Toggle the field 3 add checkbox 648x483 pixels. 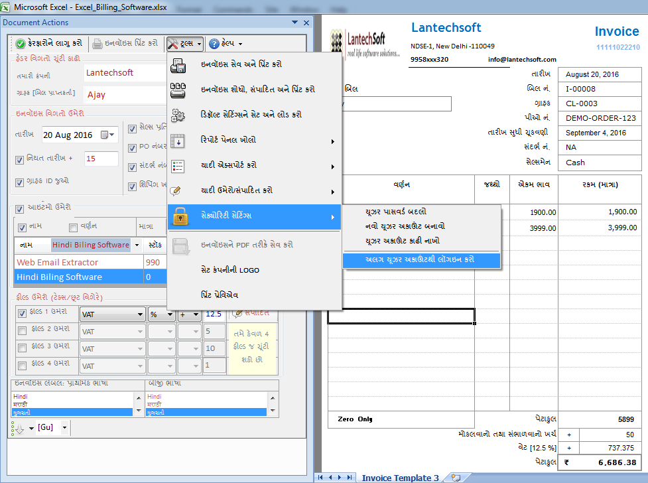[23, 348]
